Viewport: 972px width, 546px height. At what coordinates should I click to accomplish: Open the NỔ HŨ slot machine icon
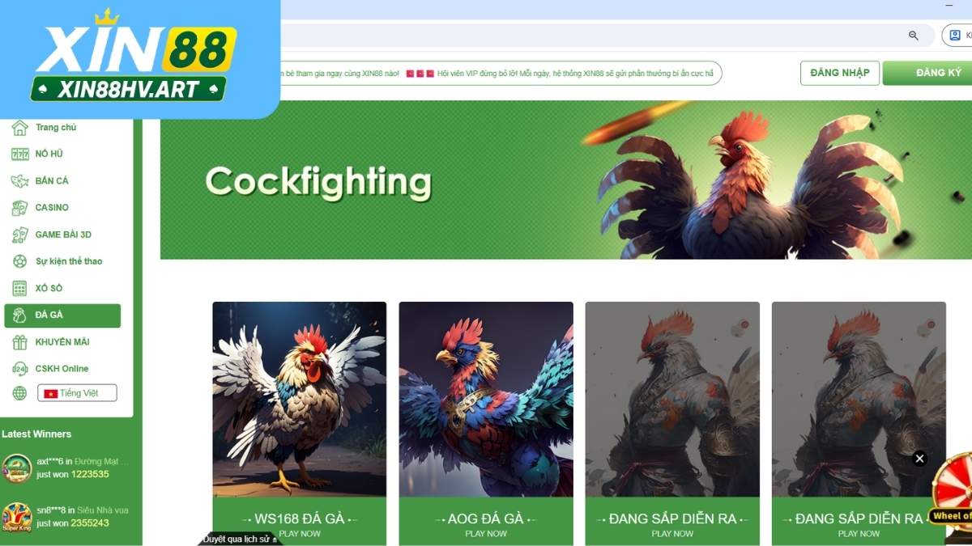(19, 154)
